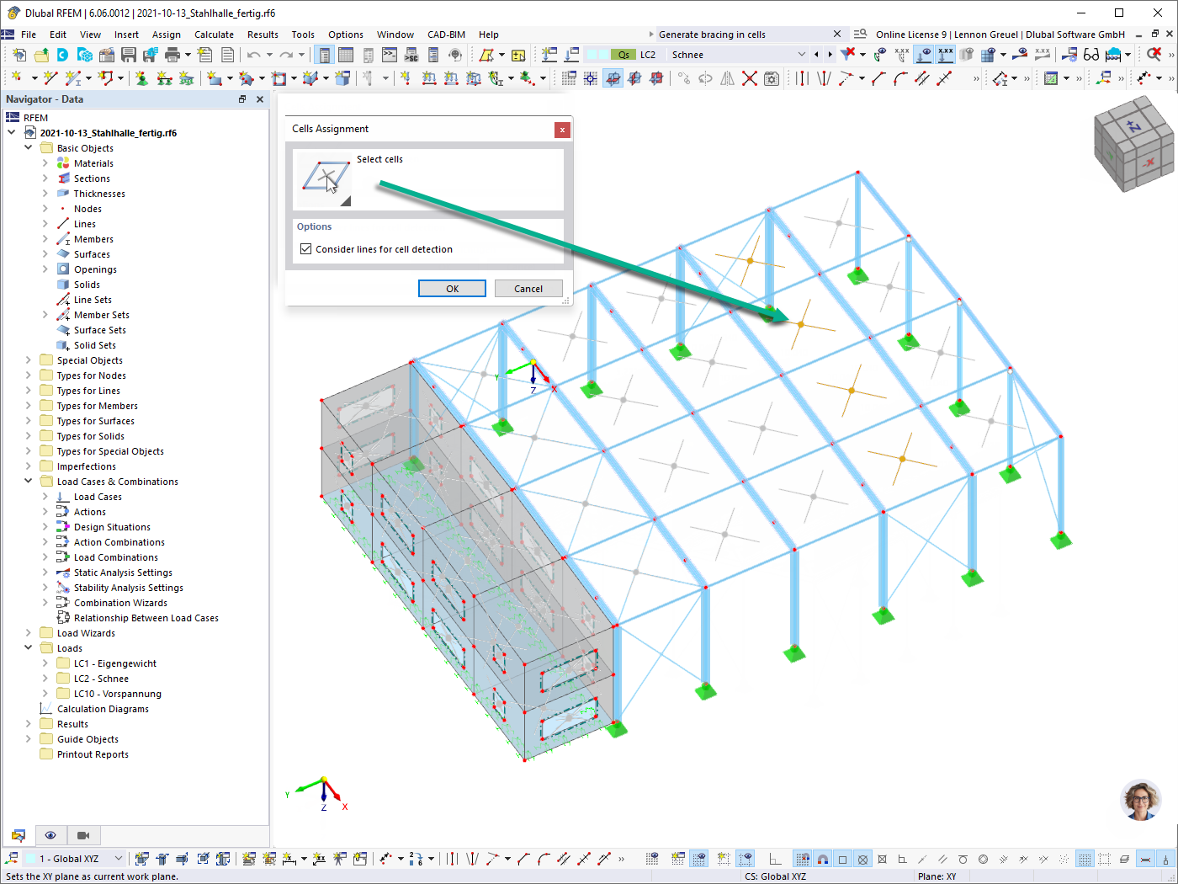Toggle the object snap magnet button

(823, 859)
